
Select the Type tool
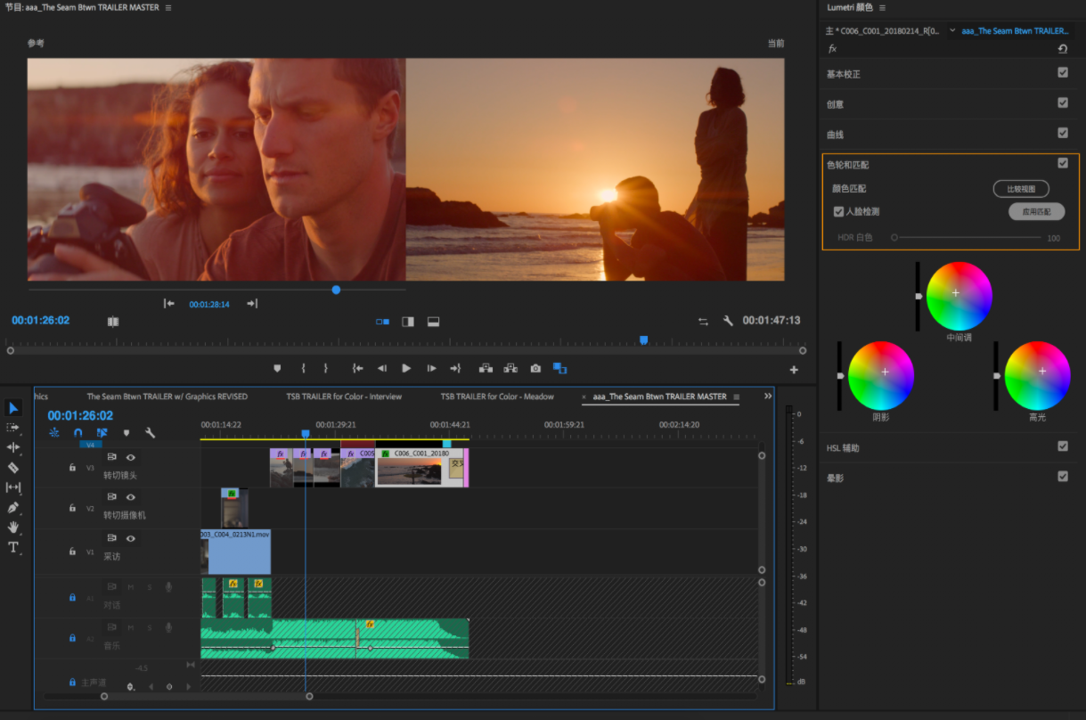pyautogui.click(x=13, y=547)
